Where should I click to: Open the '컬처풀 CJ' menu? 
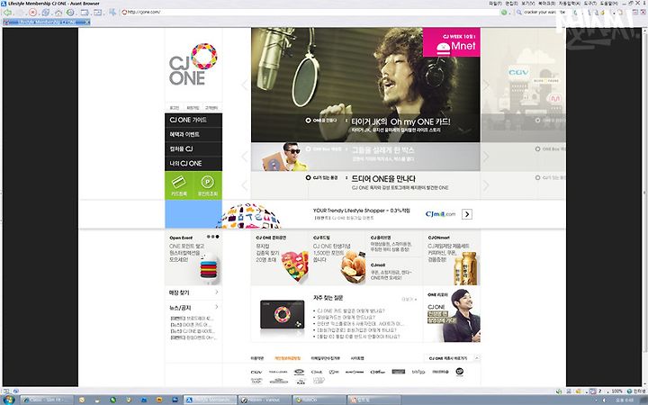[x=193, y=148]
